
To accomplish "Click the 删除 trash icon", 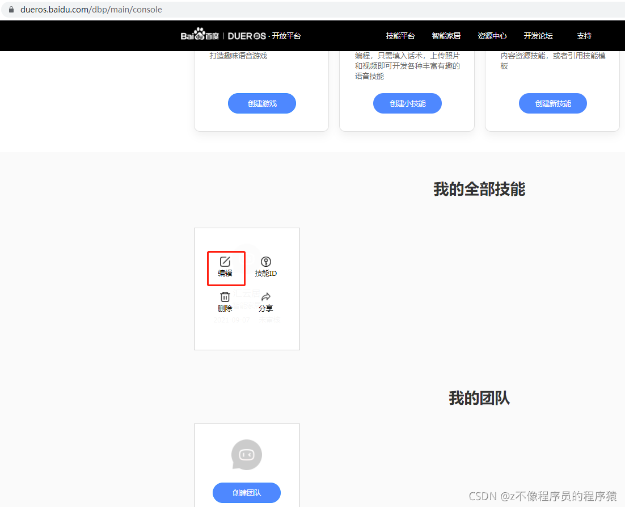I will point(225,297).
